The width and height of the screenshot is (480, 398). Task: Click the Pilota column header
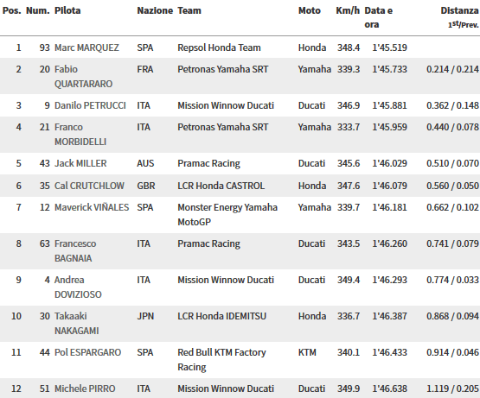coord(67,10)
